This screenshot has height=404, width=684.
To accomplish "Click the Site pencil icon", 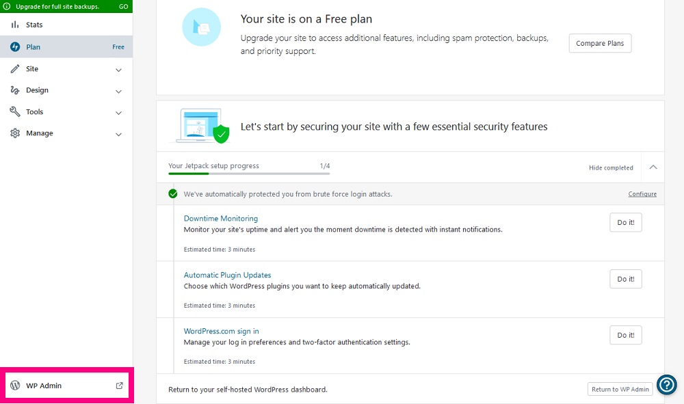I will point(15,69).
